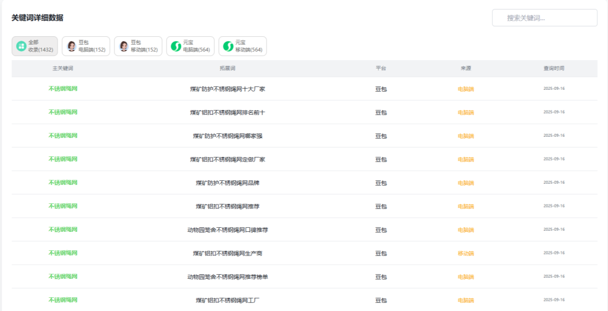This screenshot has width=608, height=311.
Task: Open 煤矿防护不锈钢绳网十大厂家 keyword entry
Action: 227,89
